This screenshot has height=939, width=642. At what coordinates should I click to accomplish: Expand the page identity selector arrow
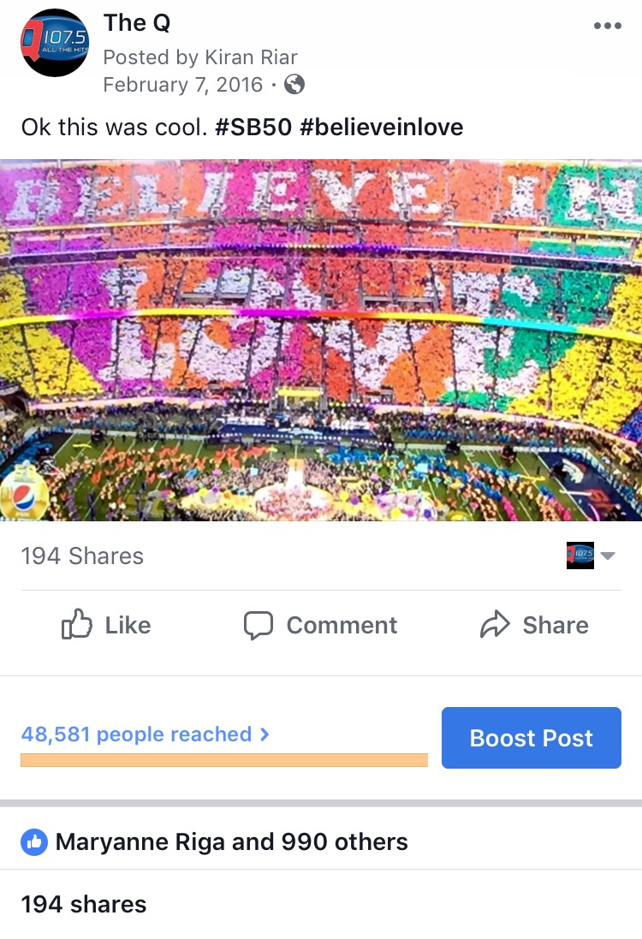tap(608, 556)
